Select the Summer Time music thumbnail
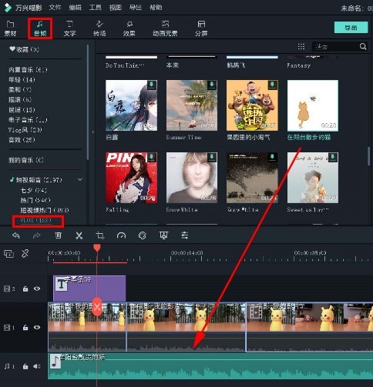Viewport: 373px width, 387px height. [x=192, y=105]
